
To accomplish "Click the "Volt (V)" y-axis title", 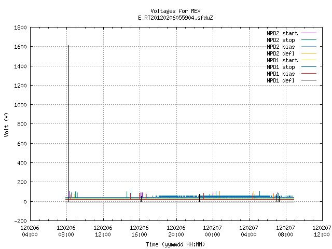I will pos(6,125).
